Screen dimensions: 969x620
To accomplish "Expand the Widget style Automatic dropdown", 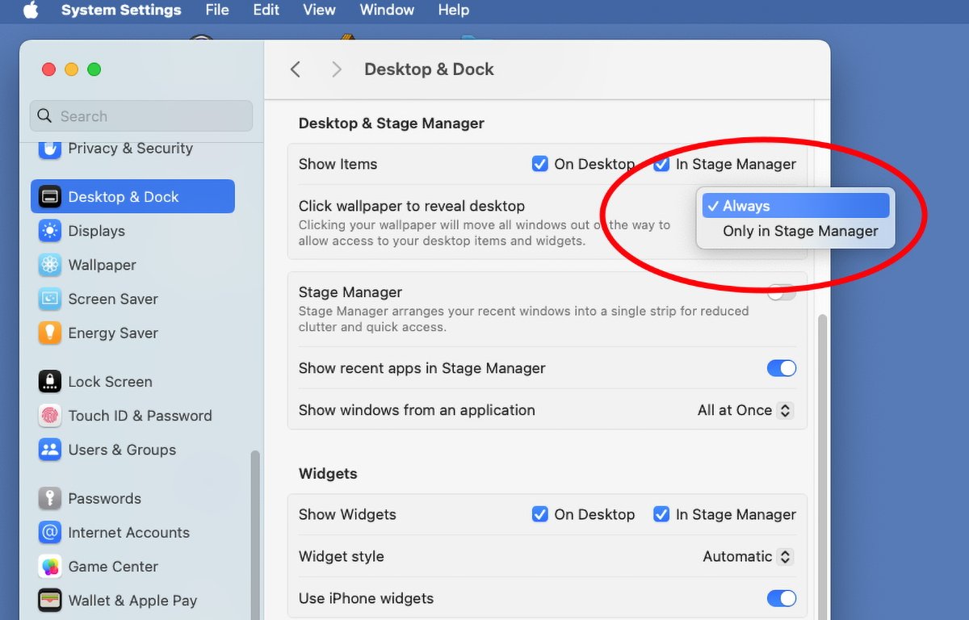I will 747,556.
